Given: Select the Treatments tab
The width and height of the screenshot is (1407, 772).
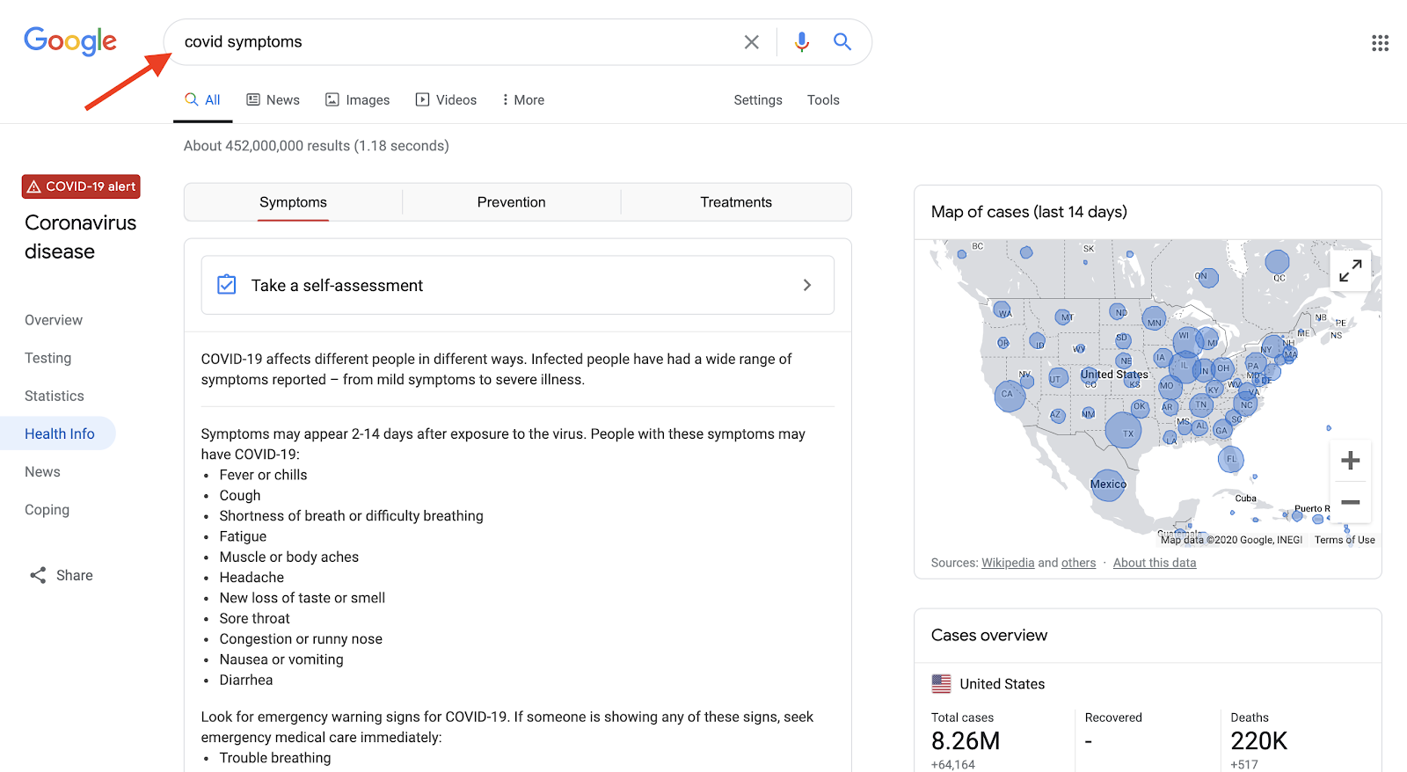Looking at the screenshot, I should click(x=736, y=202).
